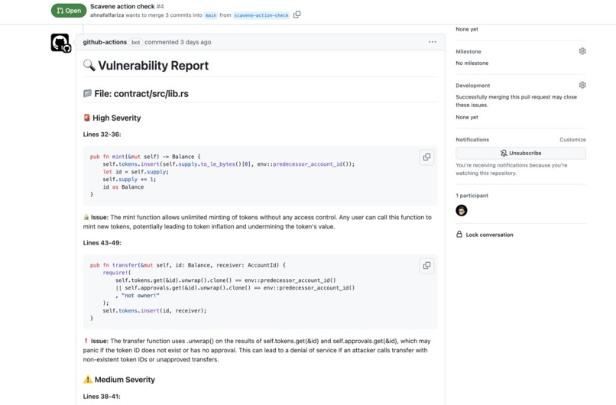
Task: Copy the mint function code snippet
Action: pos(426,157)
